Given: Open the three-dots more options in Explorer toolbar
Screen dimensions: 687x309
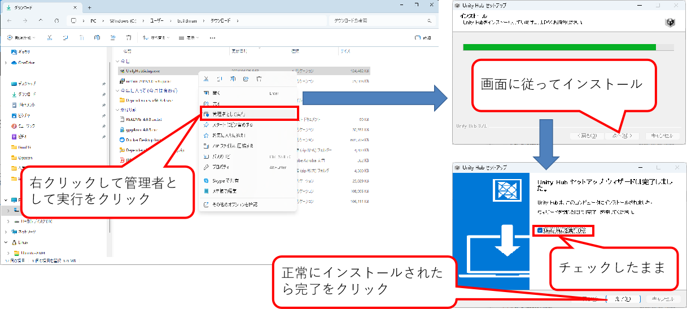Looking at the screenshot, I should (212, 38).
